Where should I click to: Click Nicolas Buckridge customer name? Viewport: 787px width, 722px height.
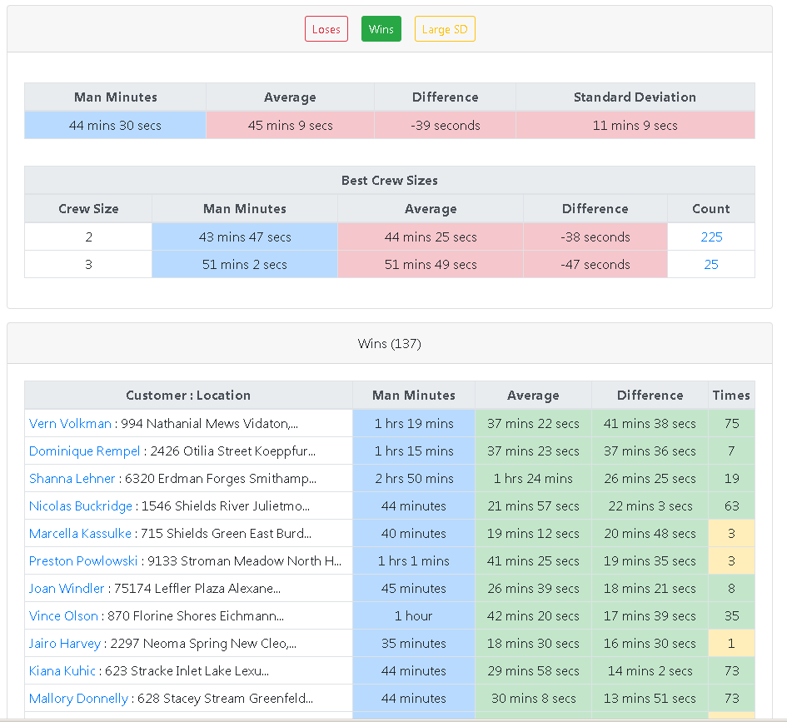click(80, 506)
